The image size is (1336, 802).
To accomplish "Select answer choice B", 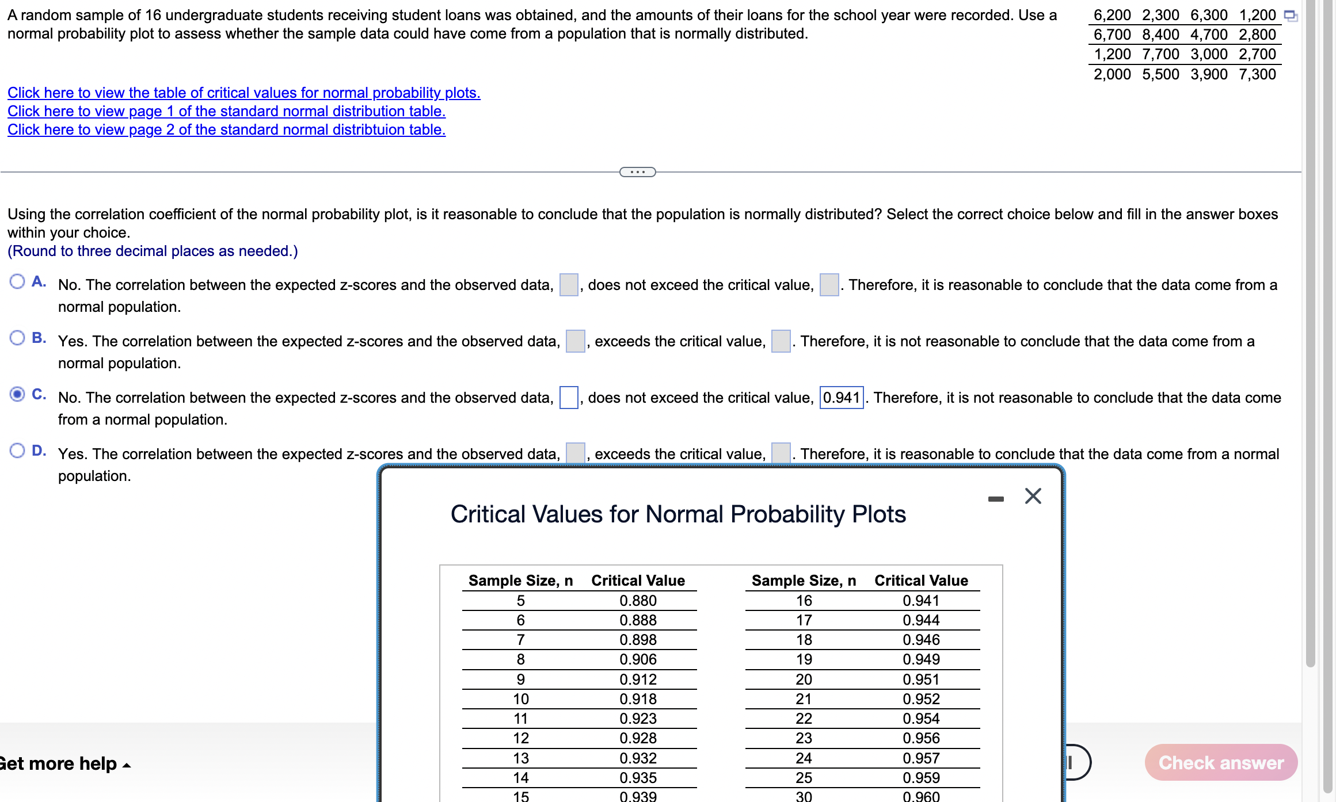I will 17,338.
